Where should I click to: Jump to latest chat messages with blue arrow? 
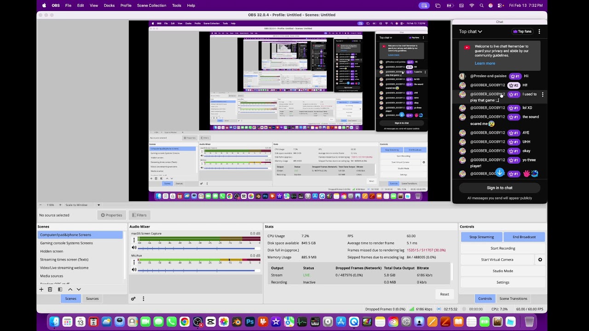tap(500, 173)
